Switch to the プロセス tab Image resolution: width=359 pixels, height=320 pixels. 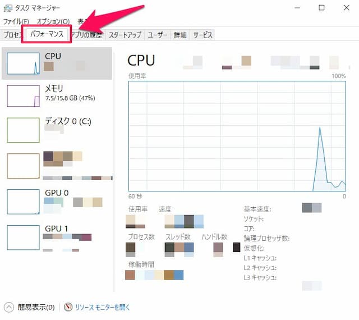pos(12,35)
